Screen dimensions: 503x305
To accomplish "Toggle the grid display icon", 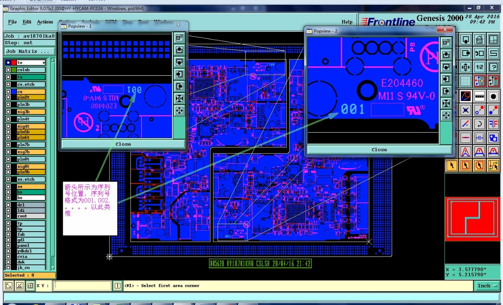I will 466,81.
